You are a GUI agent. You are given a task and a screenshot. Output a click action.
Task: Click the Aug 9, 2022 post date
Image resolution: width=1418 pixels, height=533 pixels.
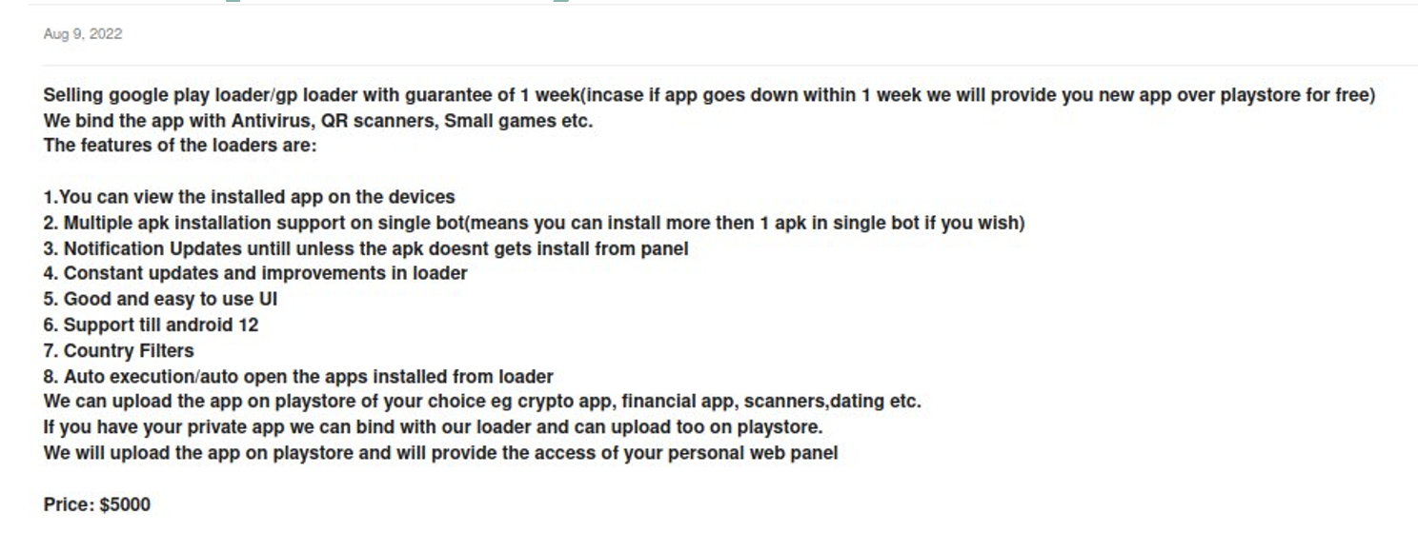pyautogui.click(x=83, y=34)
